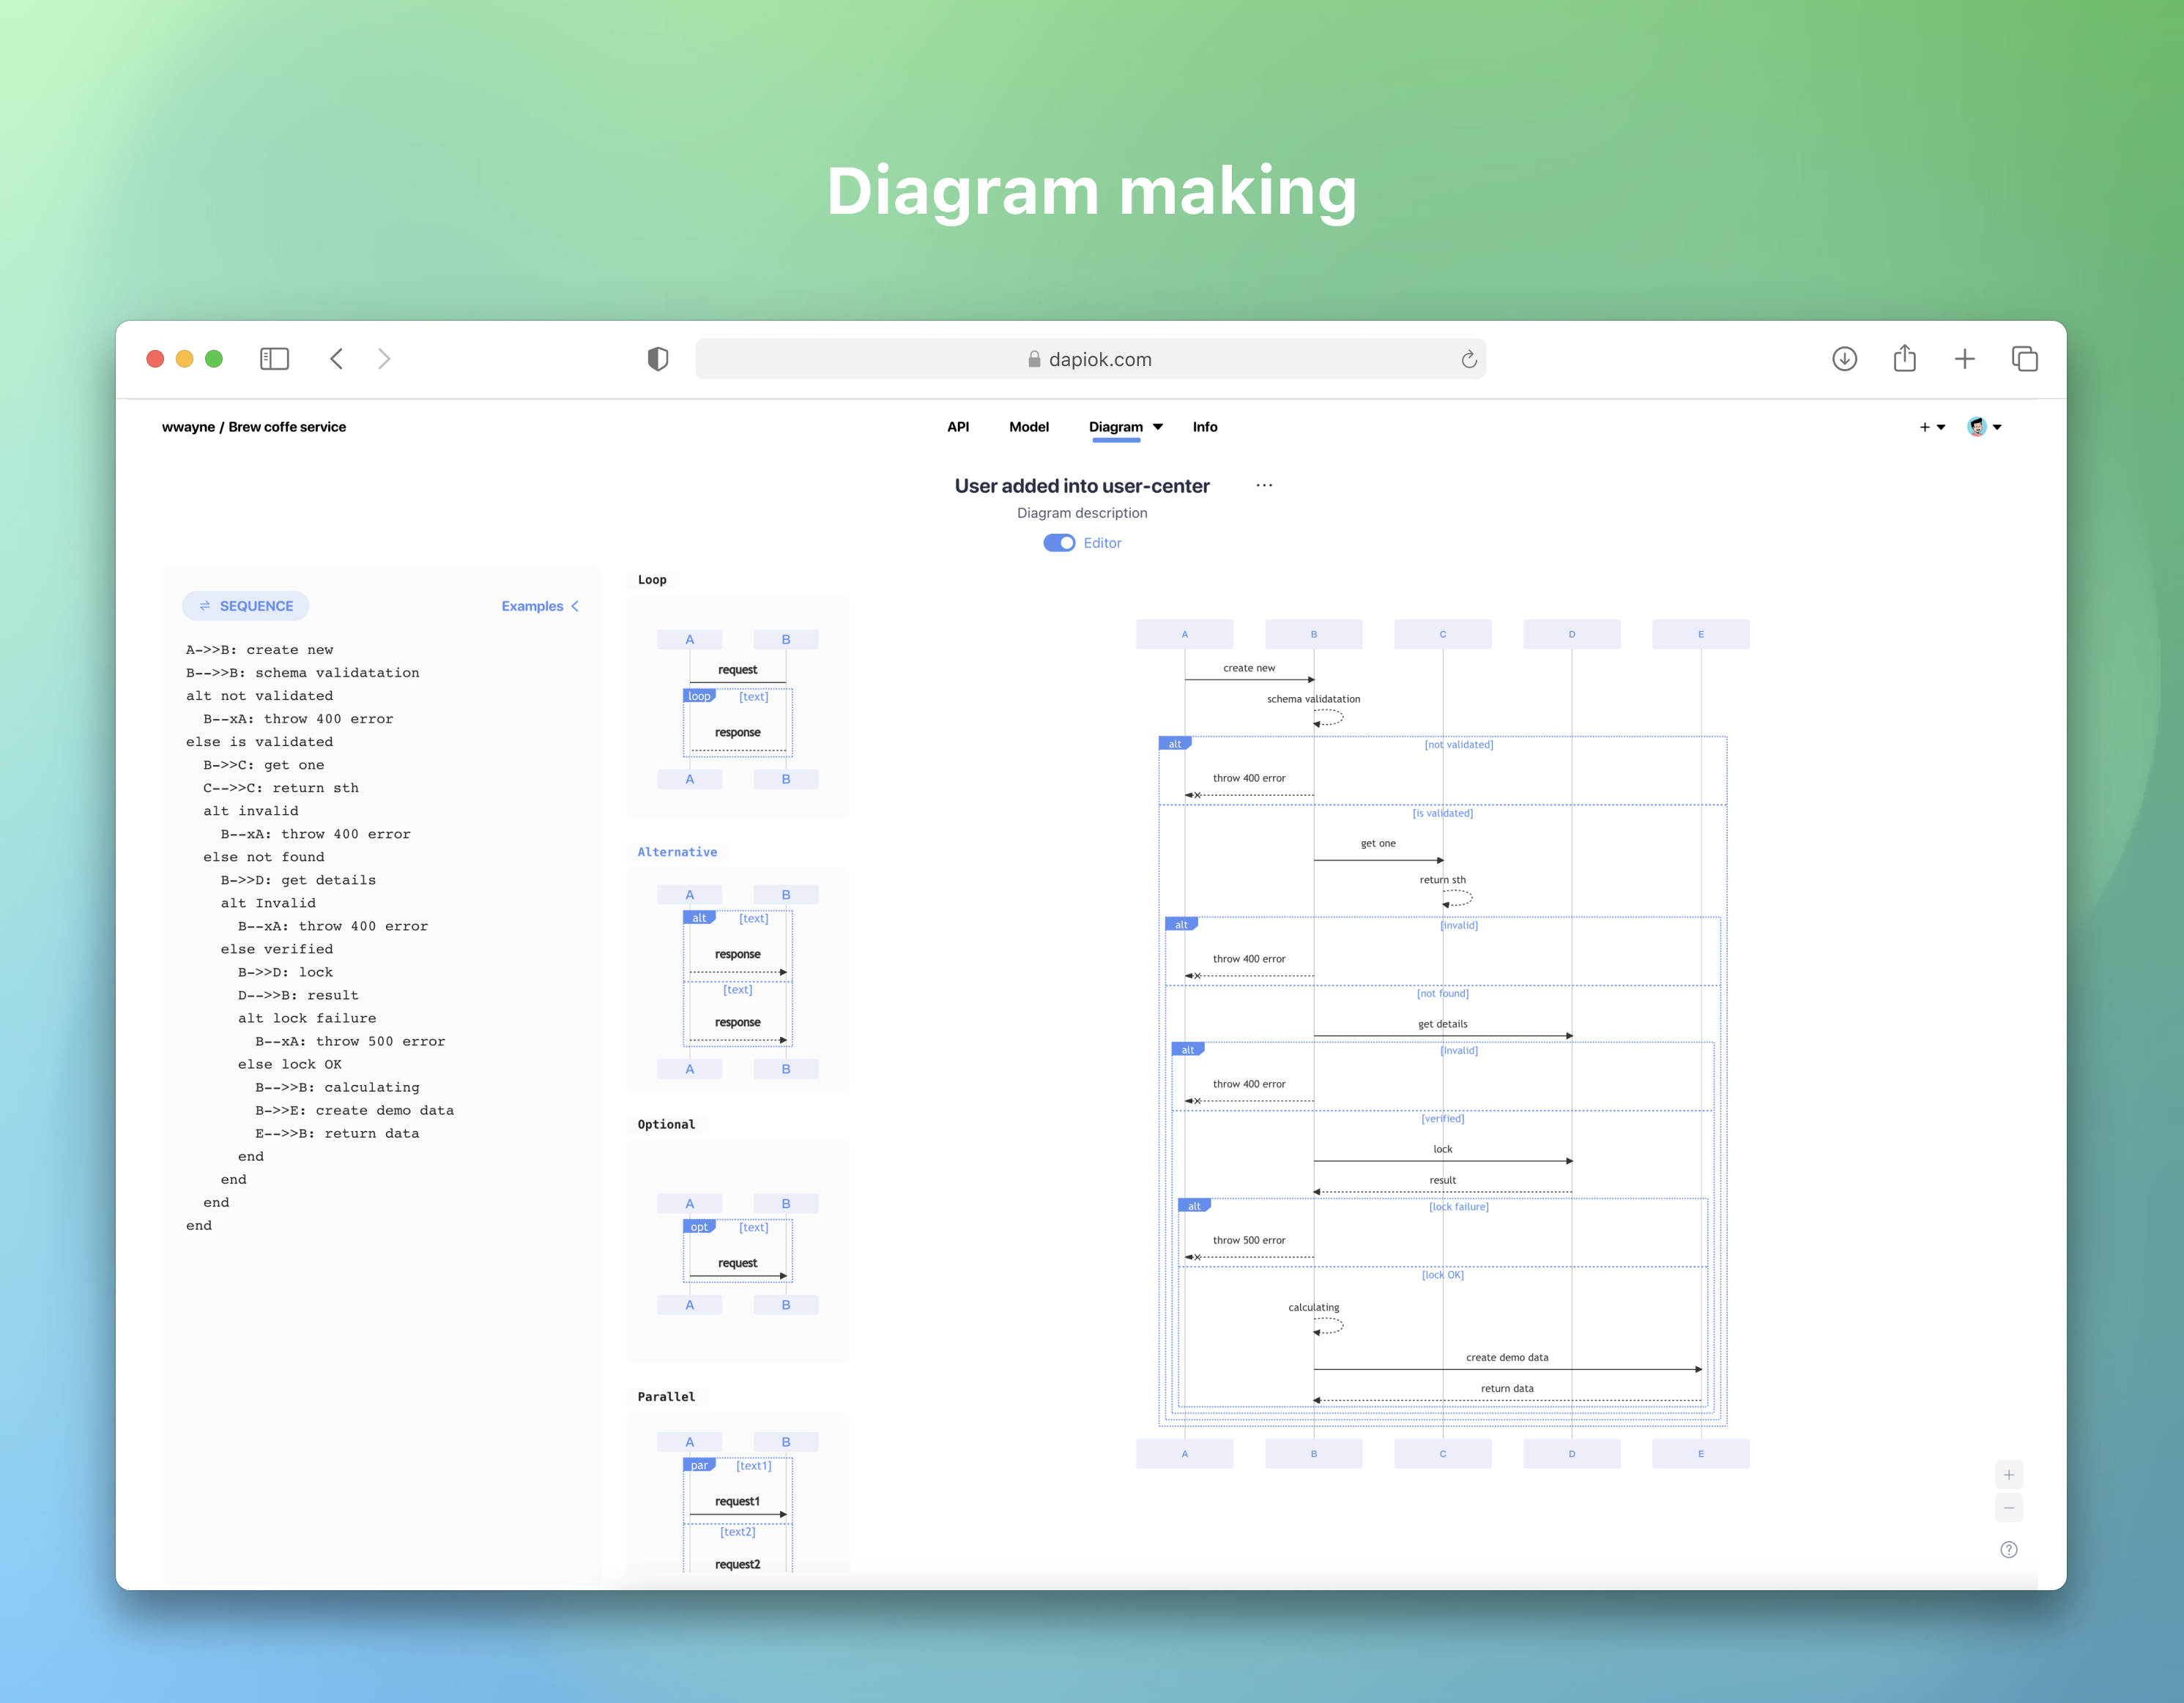
Task: Zoom in the diagram with plus button
Action: click(2008, 1475)
